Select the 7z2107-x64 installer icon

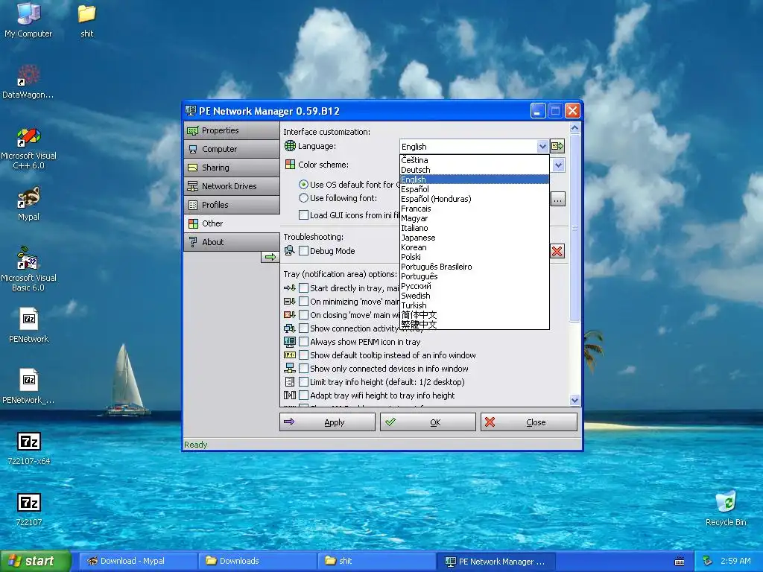[29, 448]
